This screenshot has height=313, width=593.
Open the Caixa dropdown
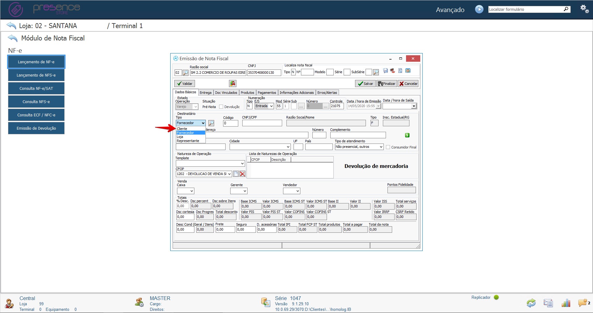pyautogui.click(x=192, y=191)
